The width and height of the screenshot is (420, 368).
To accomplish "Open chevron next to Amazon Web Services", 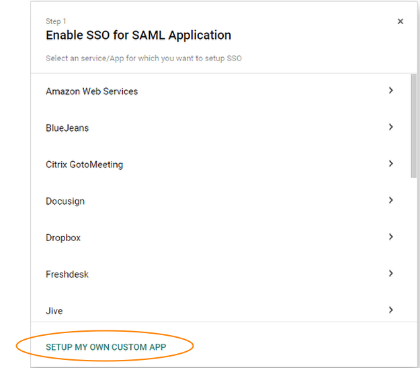I will click(390, 90).
